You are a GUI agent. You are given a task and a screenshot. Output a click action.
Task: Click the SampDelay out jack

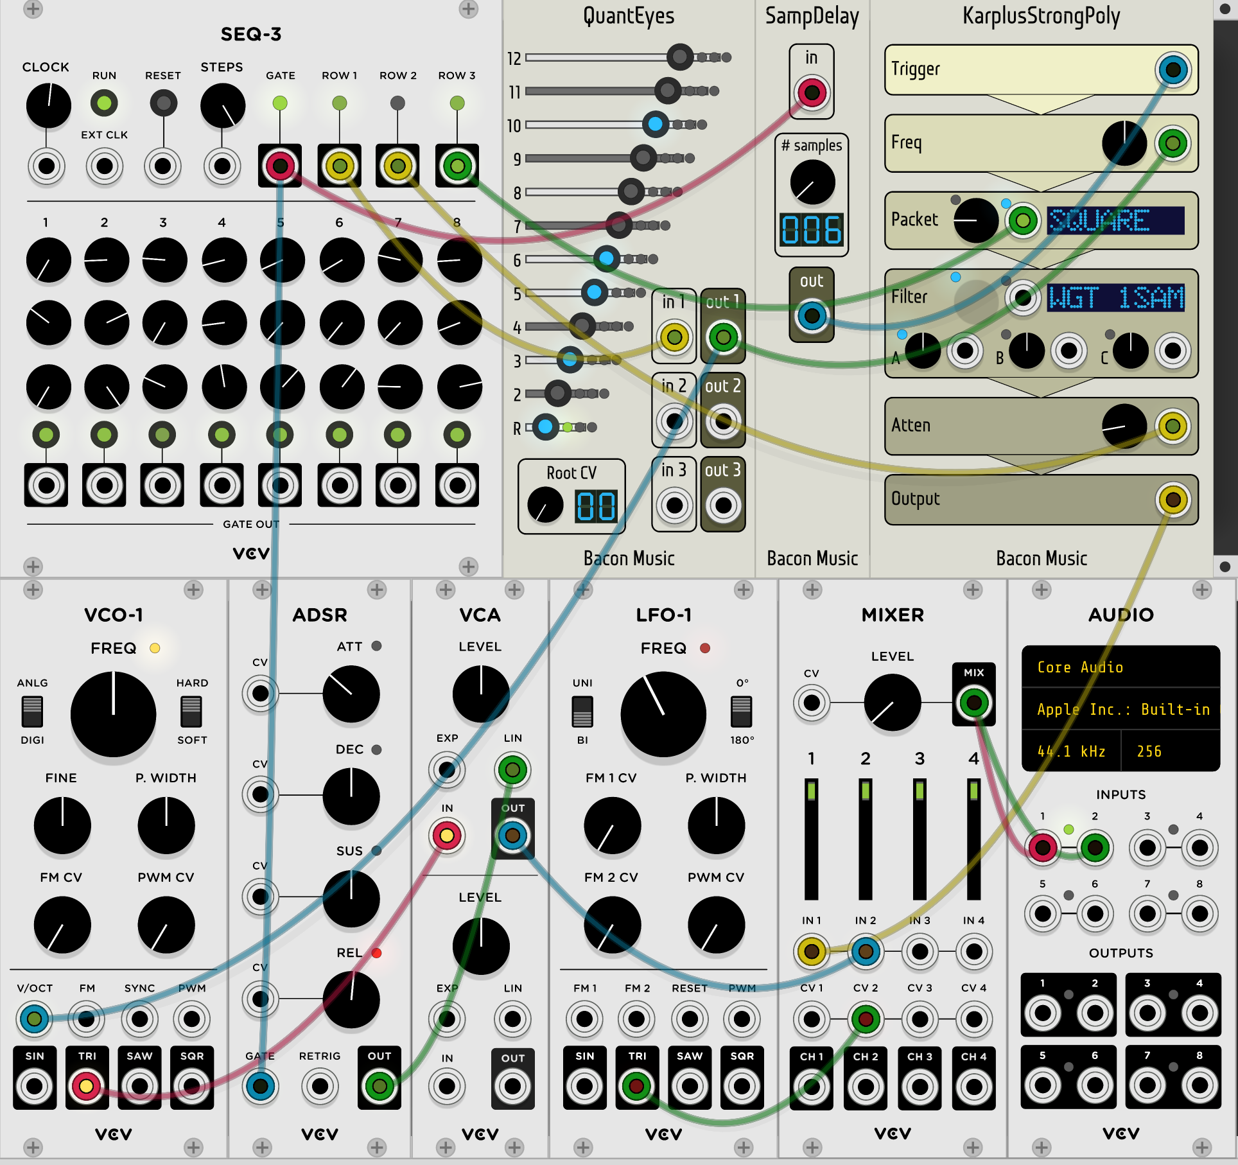(812, 315)
